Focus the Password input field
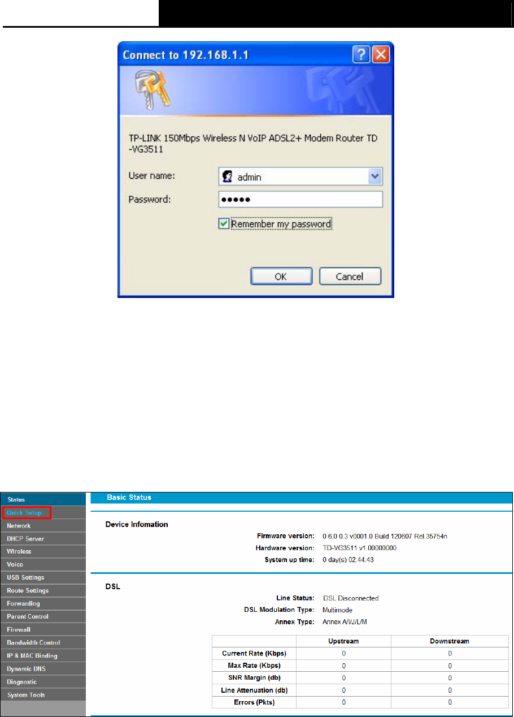The image size is (514, 717). point(300,200)
